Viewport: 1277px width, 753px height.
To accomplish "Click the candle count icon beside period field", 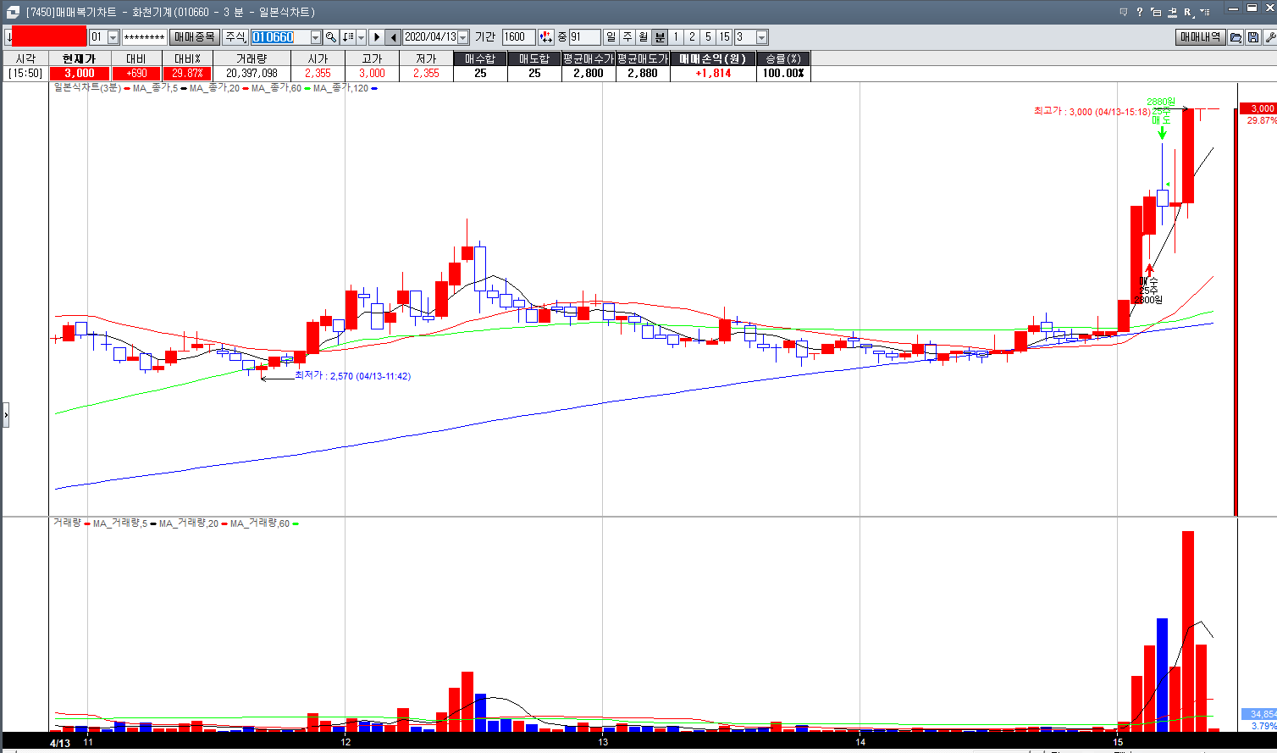I will pos(546,37).
